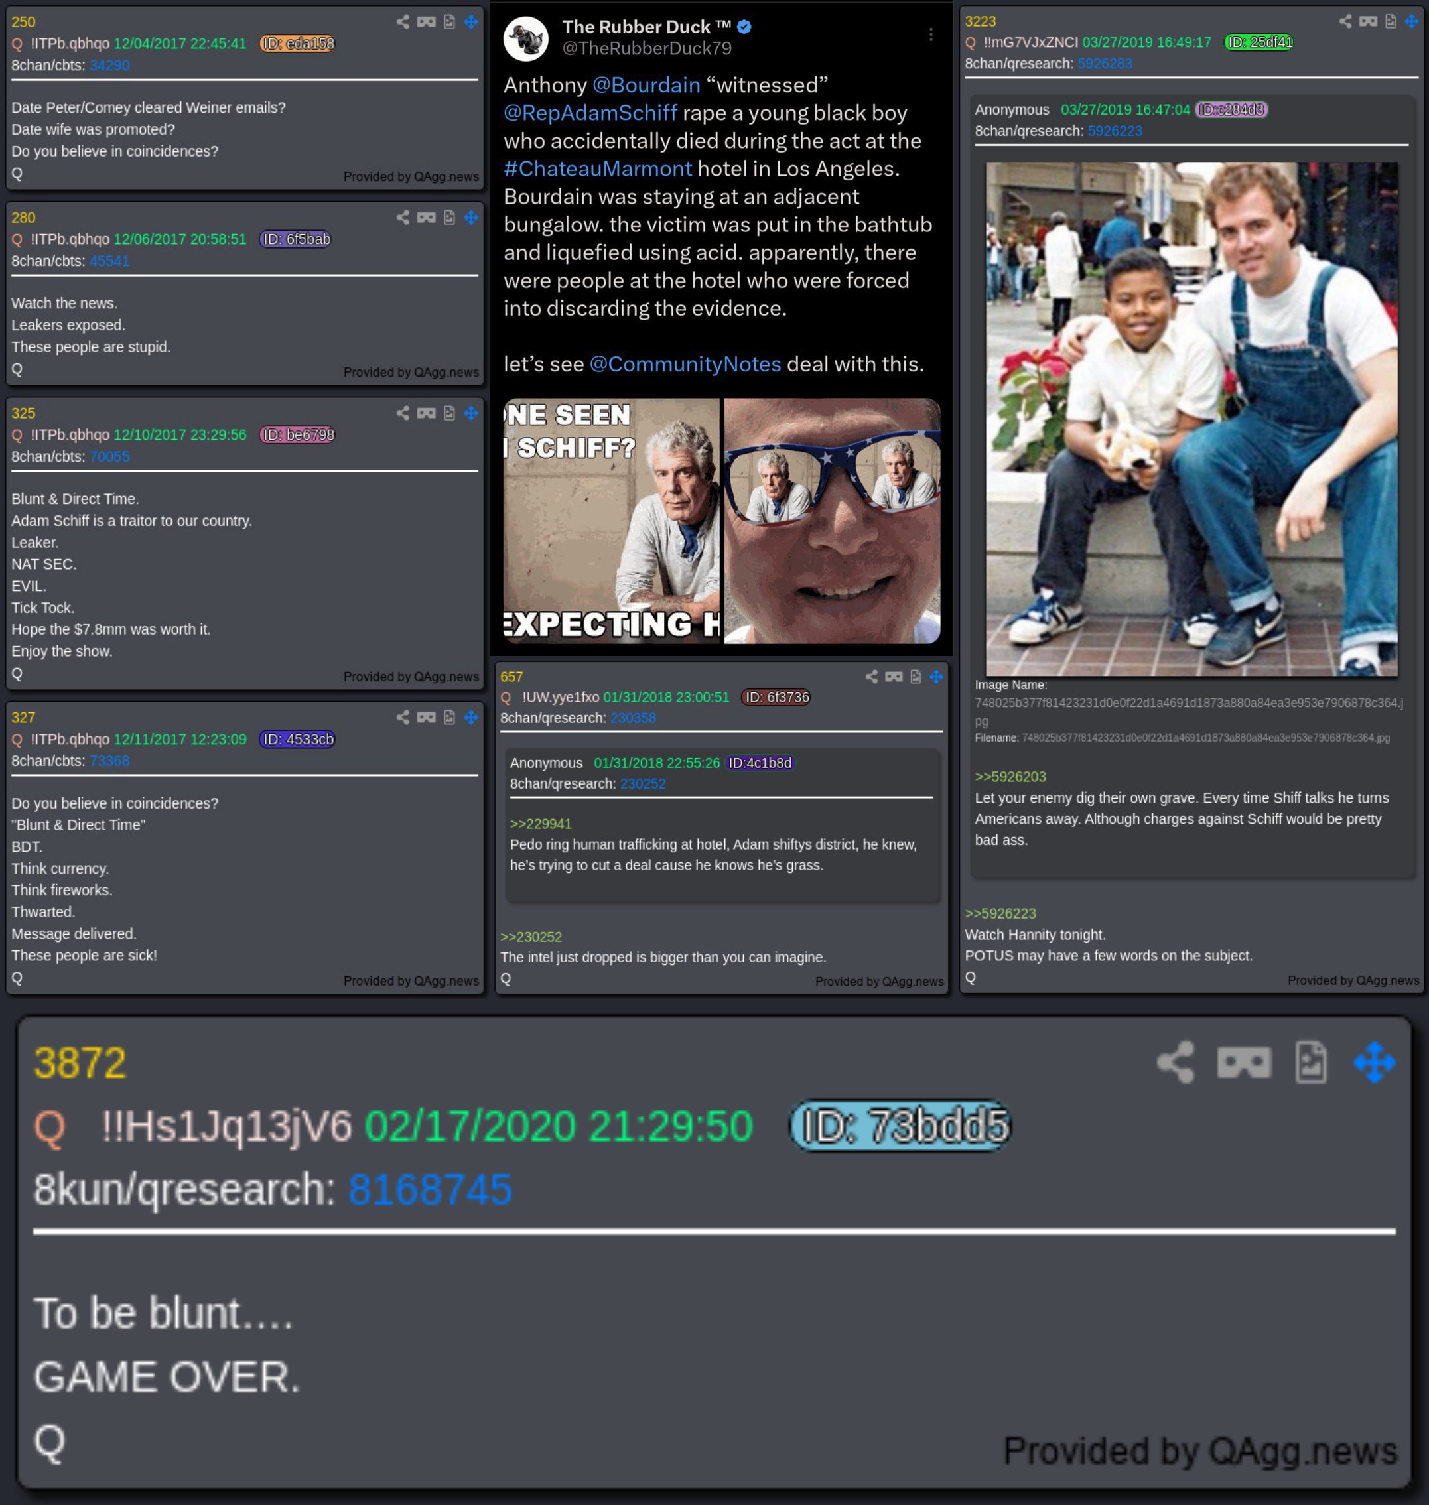
Task: Click the blue ID 4533cb badge
Action: [x=298, y=740]
